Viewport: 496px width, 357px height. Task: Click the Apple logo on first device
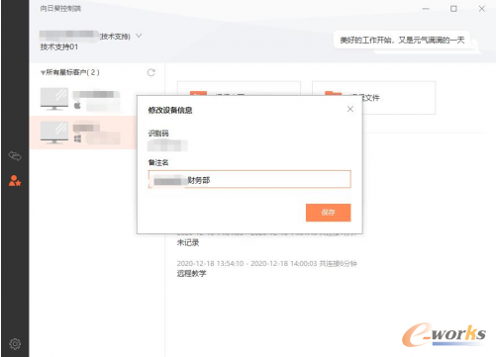[77, 106]
